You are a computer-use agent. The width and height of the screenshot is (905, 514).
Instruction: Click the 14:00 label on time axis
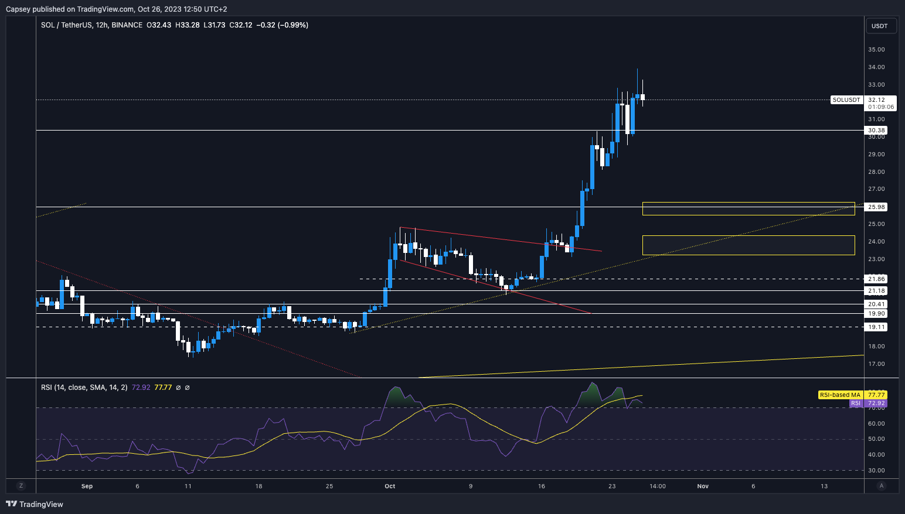pyautogui.click(x=658, y=486)
